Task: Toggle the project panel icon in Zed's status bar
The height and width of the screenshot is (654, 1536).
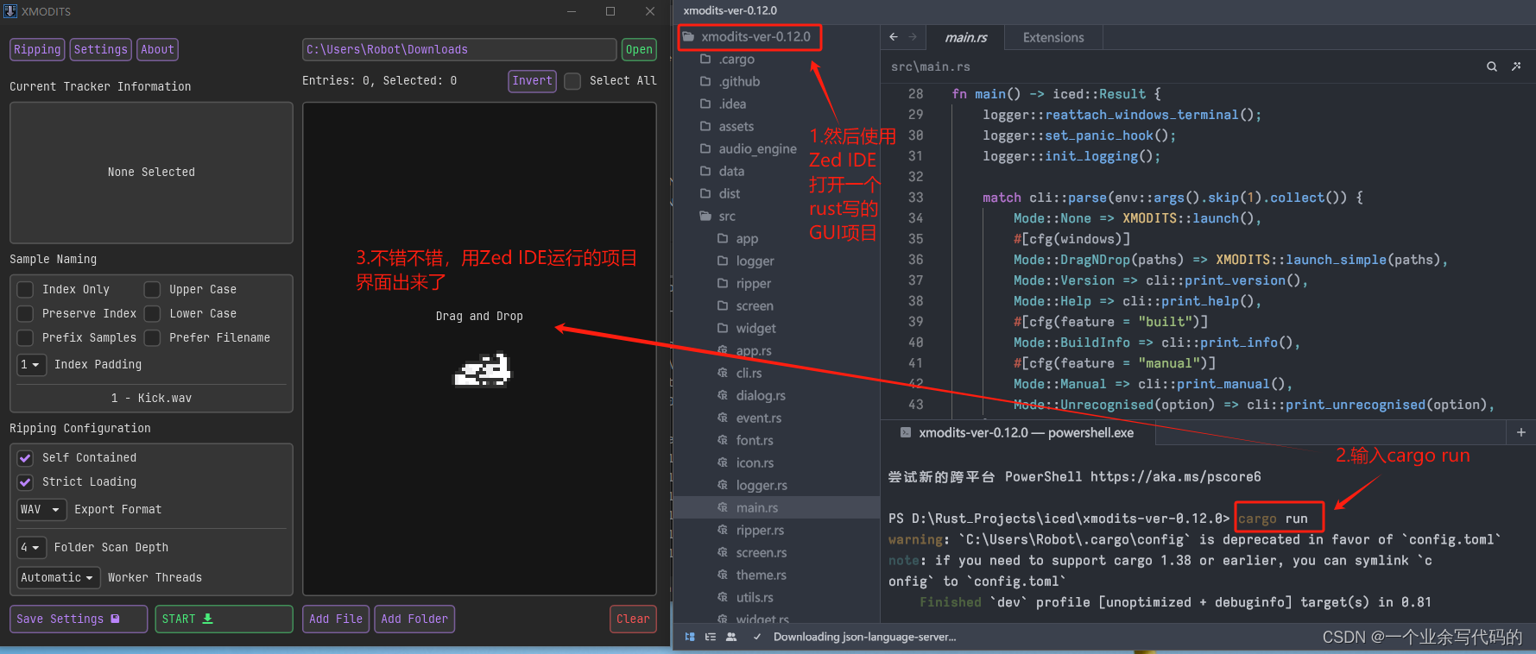Action: pyautogui.click(x=690, y=637)
